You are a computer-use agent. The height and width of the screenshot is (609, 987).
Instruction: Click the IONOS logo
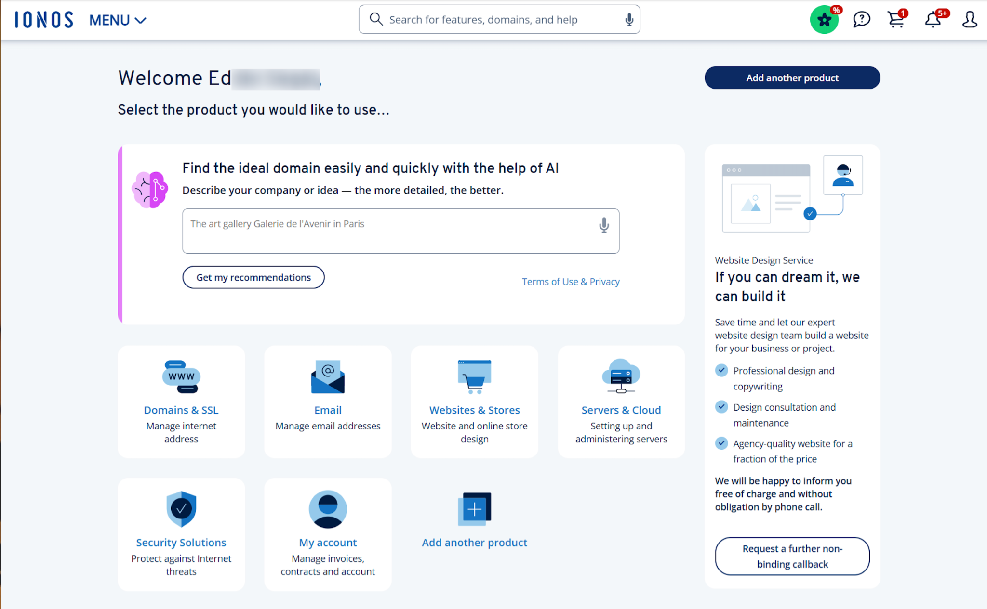coord(44,20)
